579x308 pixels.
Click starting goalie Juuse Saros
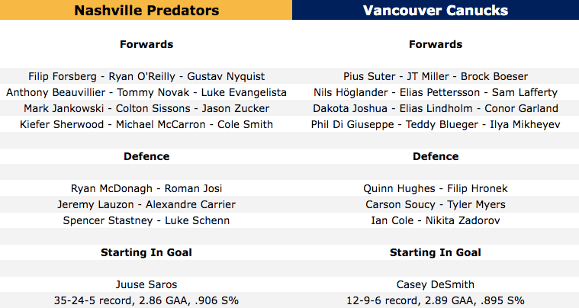(146, 284)
